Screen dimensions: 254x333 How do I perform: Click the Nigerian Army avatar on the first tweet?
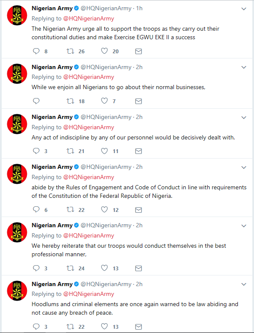point(17,15)
